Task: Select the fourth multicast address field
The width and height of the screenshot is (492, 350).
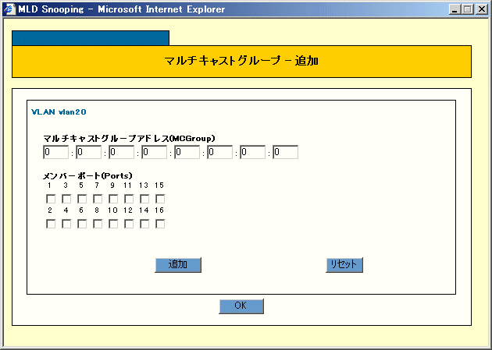Action: [x=155, y=152]
